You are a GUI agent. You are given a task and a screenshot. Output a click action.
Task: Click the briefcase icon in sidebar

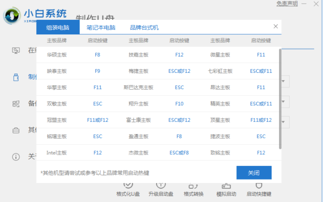(16, 130)
